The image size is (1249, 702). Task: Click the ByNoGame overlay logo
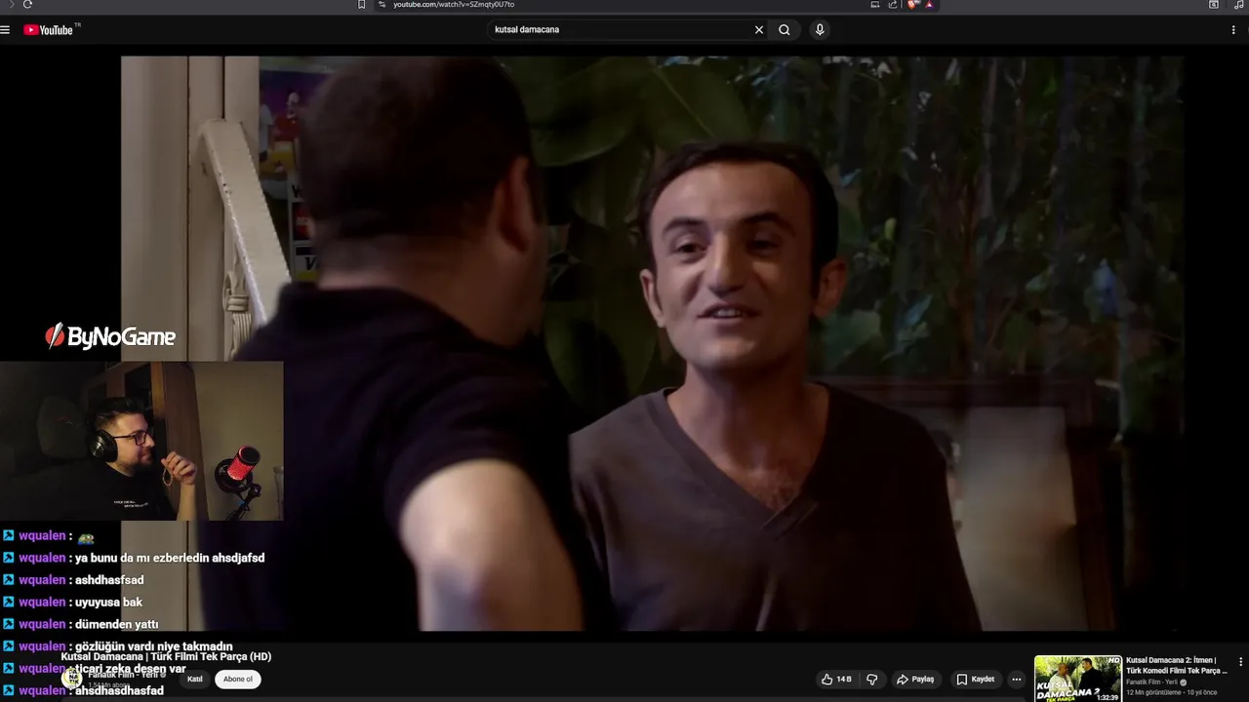110,337
